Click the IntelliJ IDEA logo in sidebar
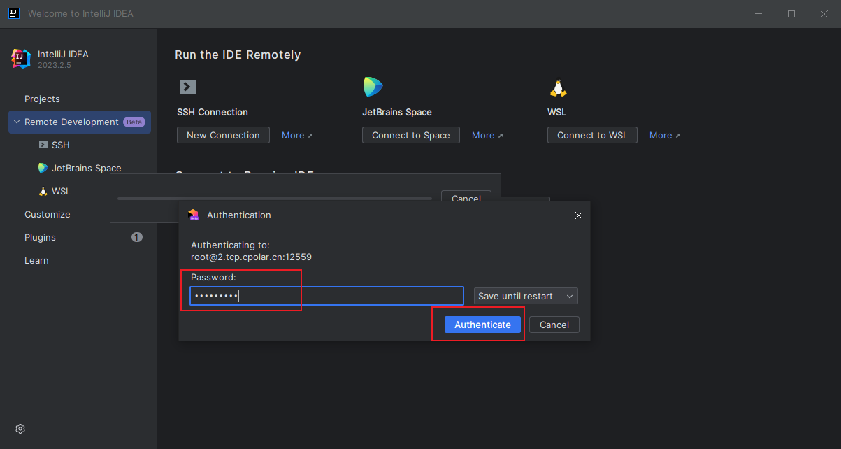This screenshot has width=841, height=449. tap(21, 59)
